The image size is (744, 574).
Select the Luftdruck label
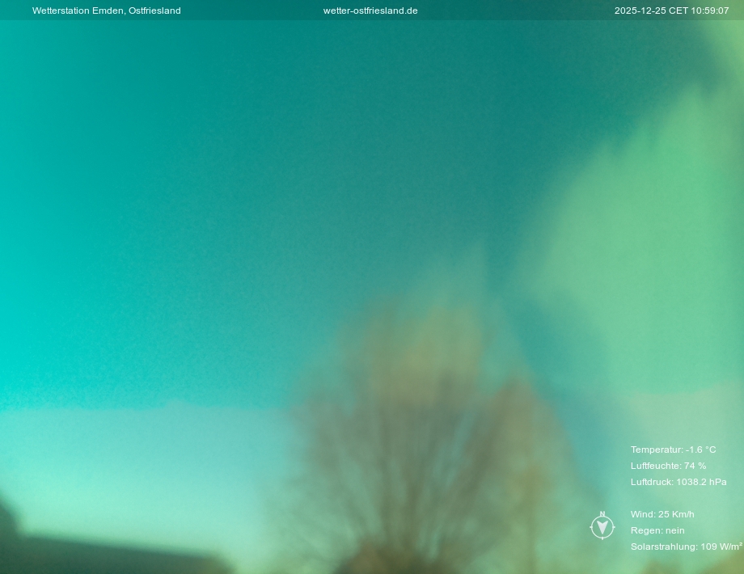[x=652, y=482]
